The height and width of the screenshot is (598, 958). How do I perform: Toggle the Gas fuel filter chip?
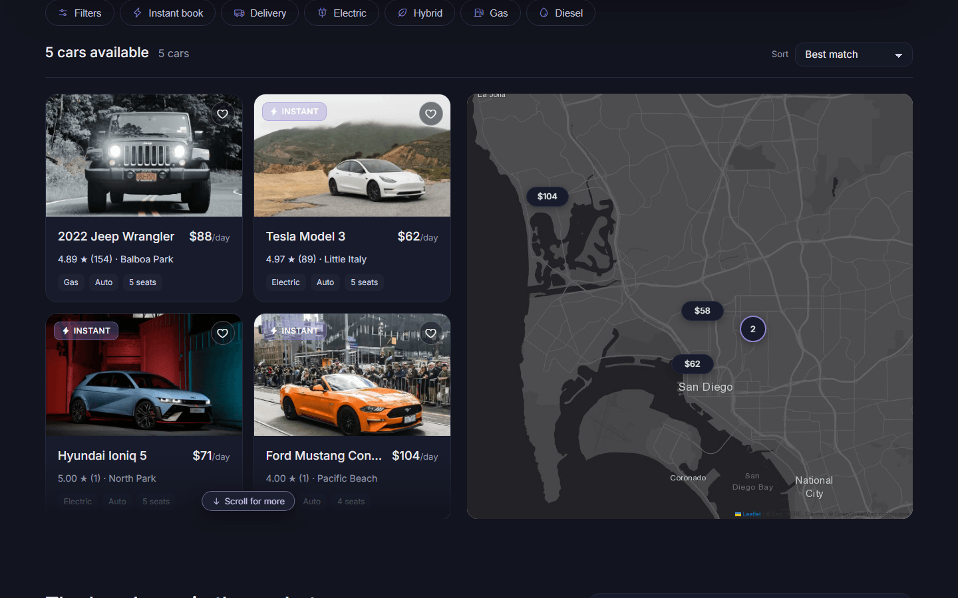490,13
